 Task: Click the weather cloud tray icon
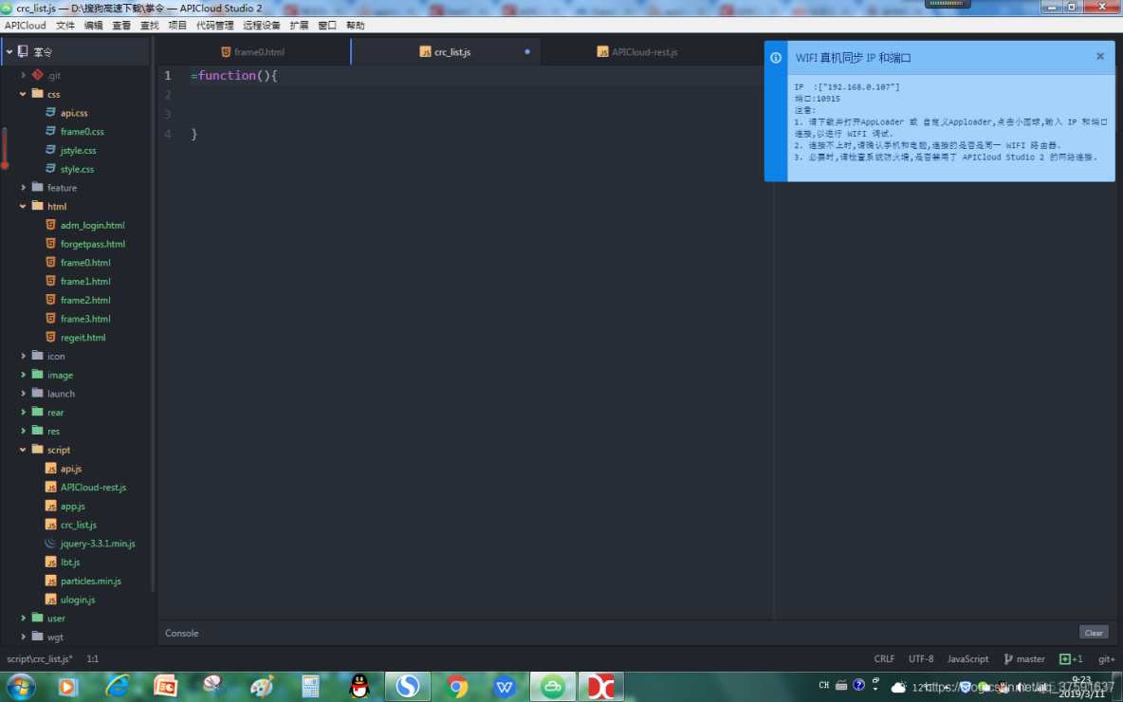(898, 687)
